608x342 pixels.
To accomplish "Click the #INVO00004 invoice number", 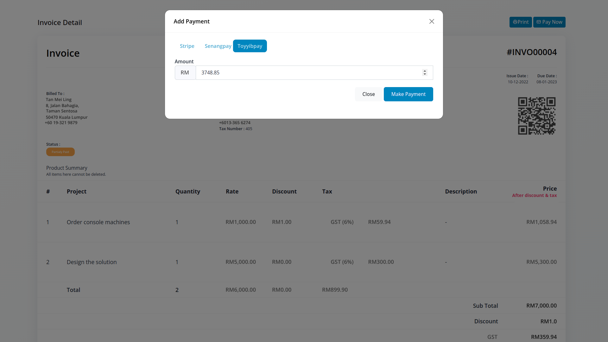I will [531, 52].
